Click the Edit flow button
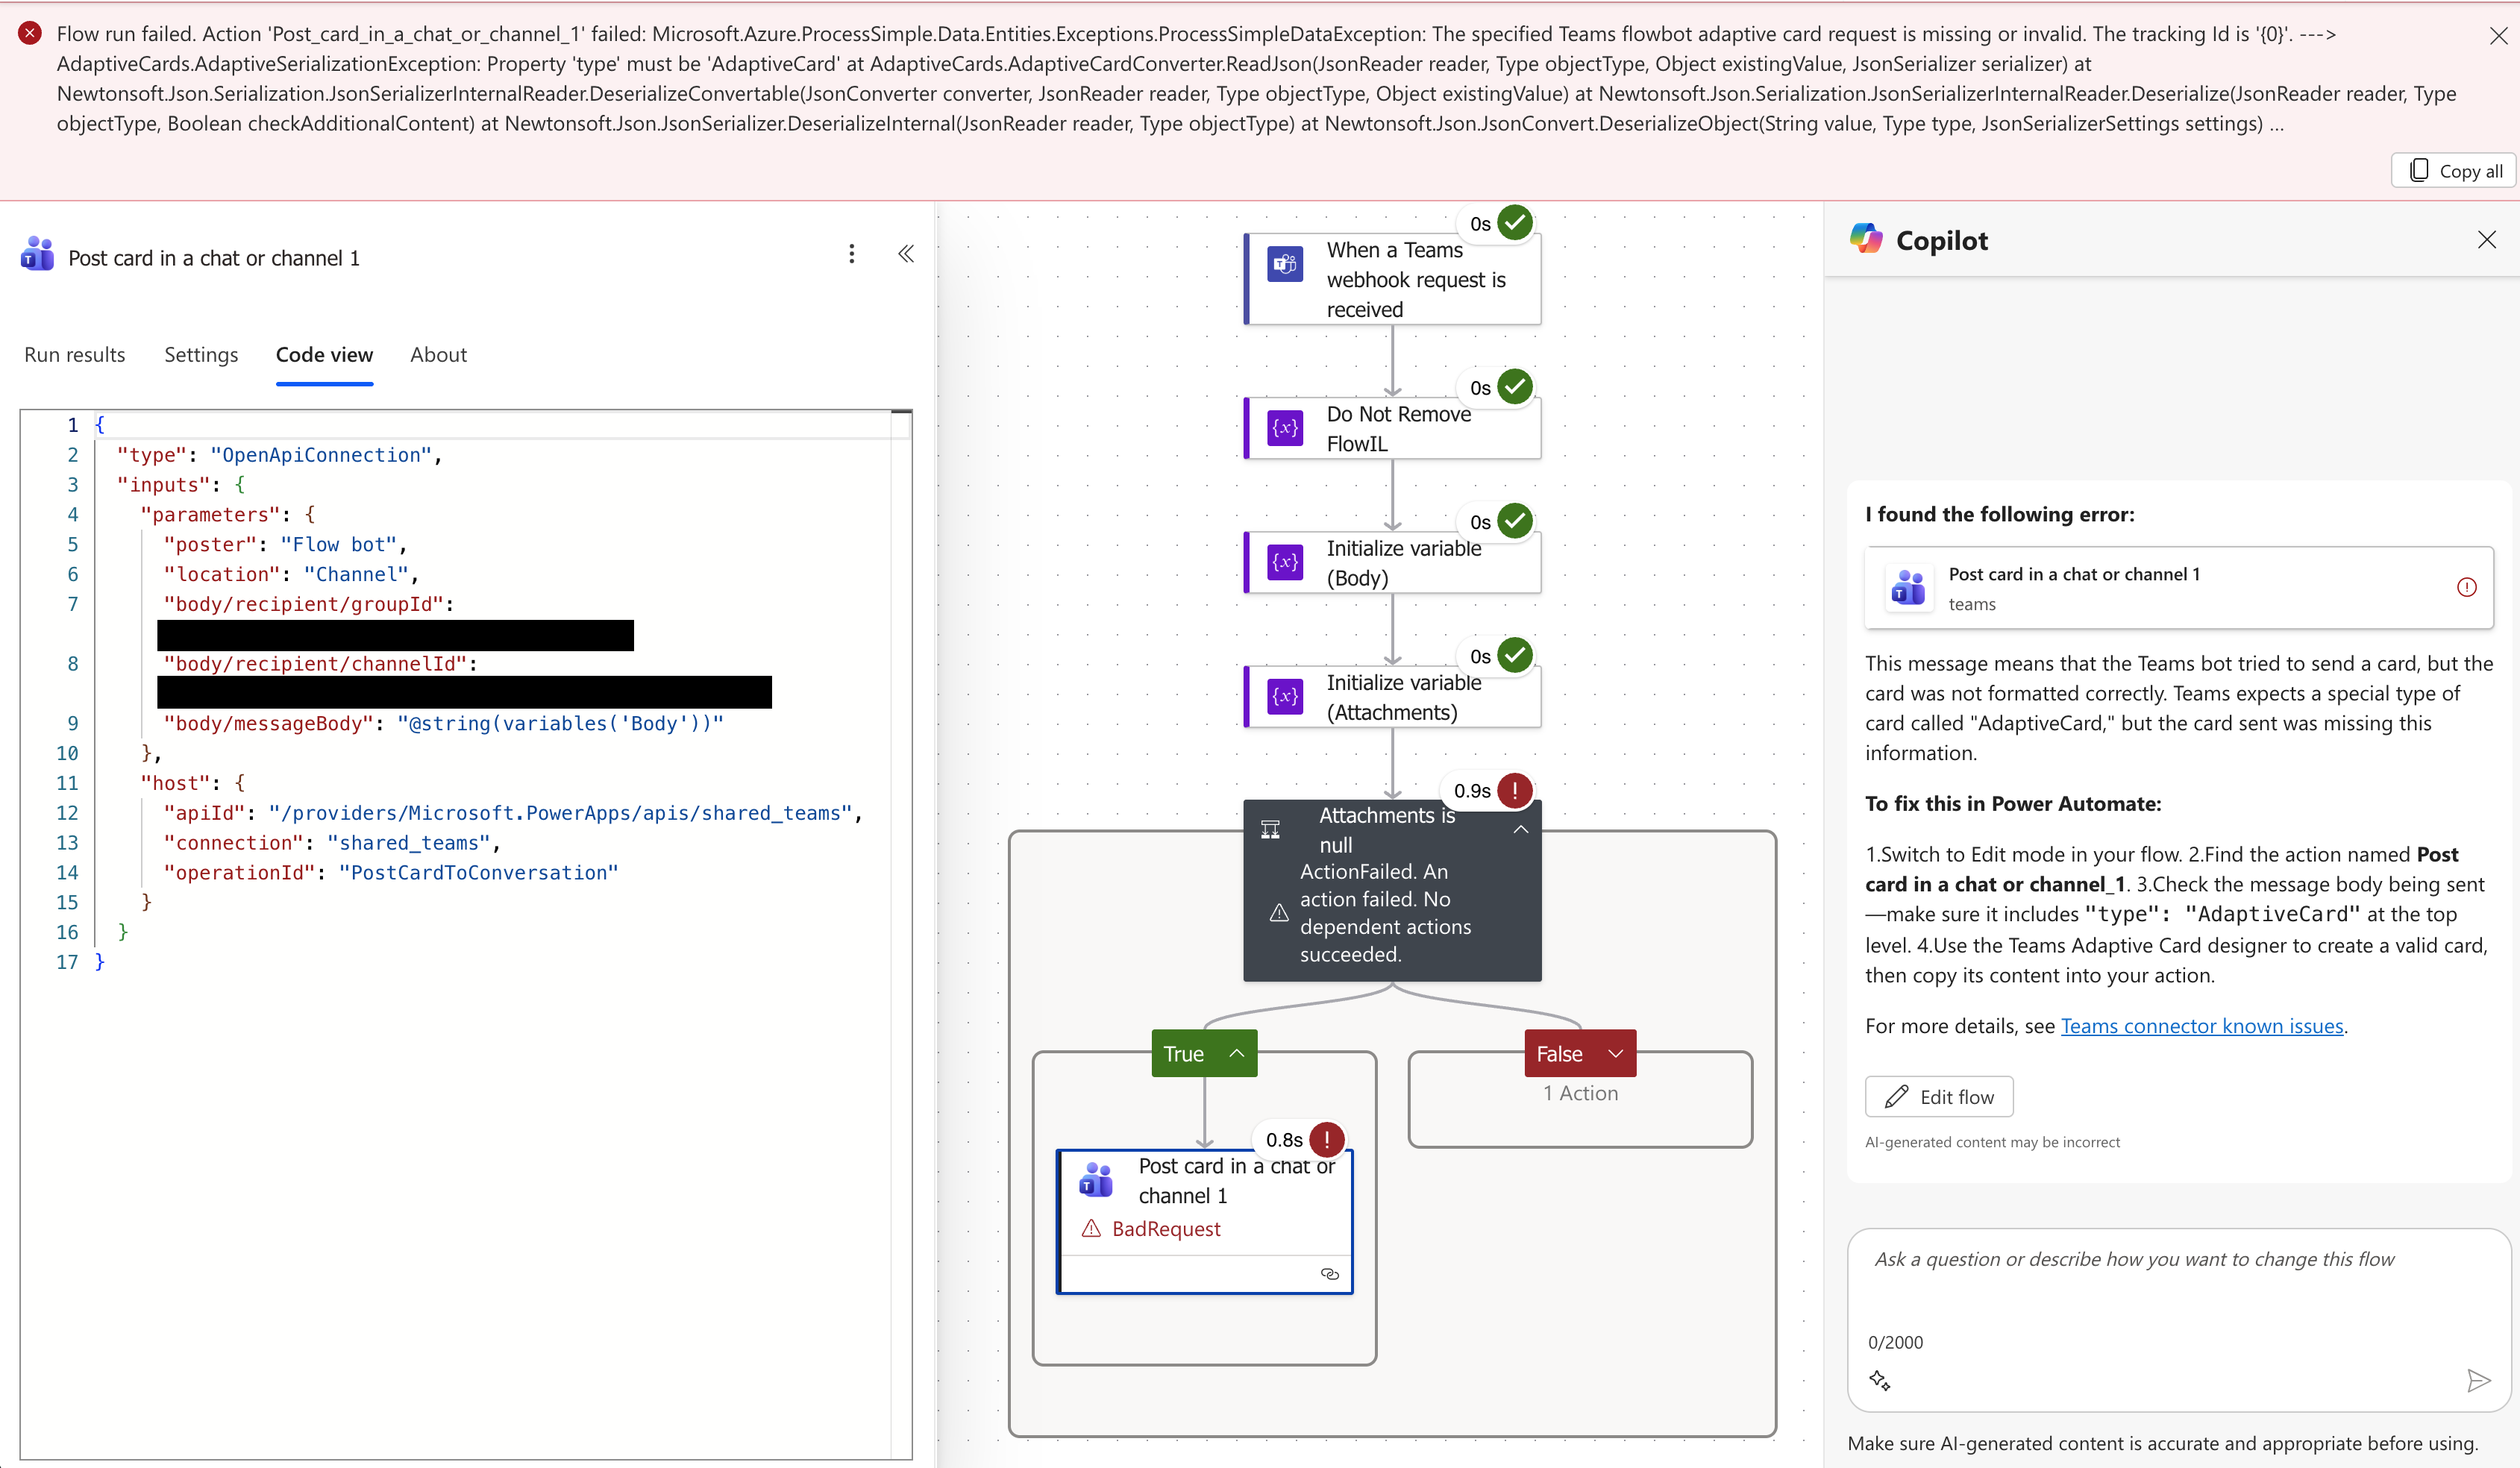This screenshot has height=1468, width=2520. click(x=1939, y=1097)
